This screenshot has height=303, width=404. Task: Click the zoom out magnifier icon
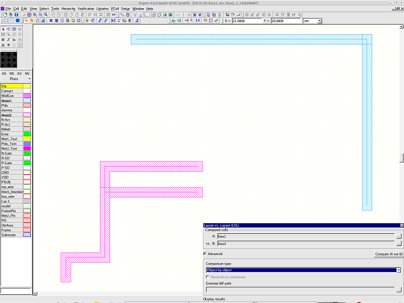[40, 15]
